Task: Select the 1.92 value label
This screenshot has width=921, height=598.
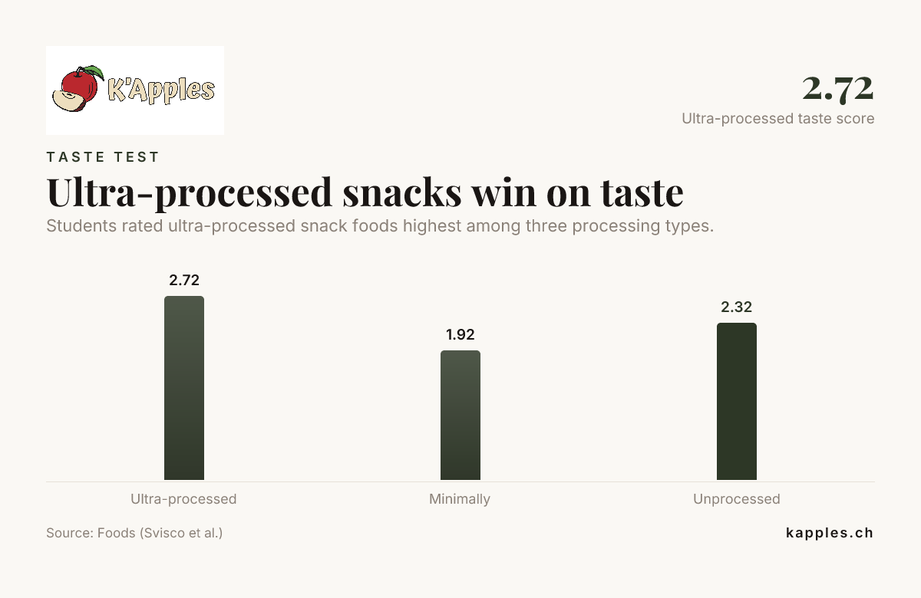Action: click(x=460, y=334)
